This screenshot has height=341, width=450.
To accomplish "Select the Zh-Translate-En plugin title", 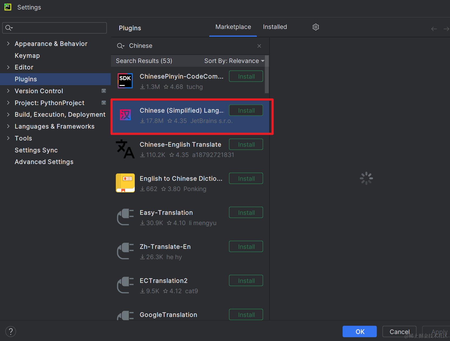I will click(x=165, y=247).
